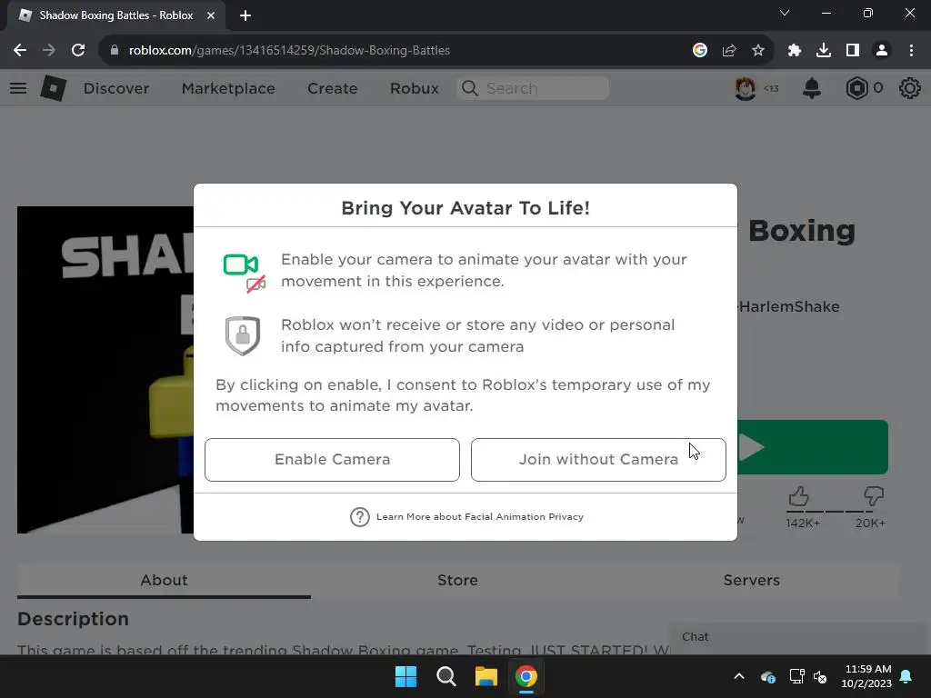Screen dimensions: 931x698
Task: Reload the current page
Action: [x=78, y=51]
